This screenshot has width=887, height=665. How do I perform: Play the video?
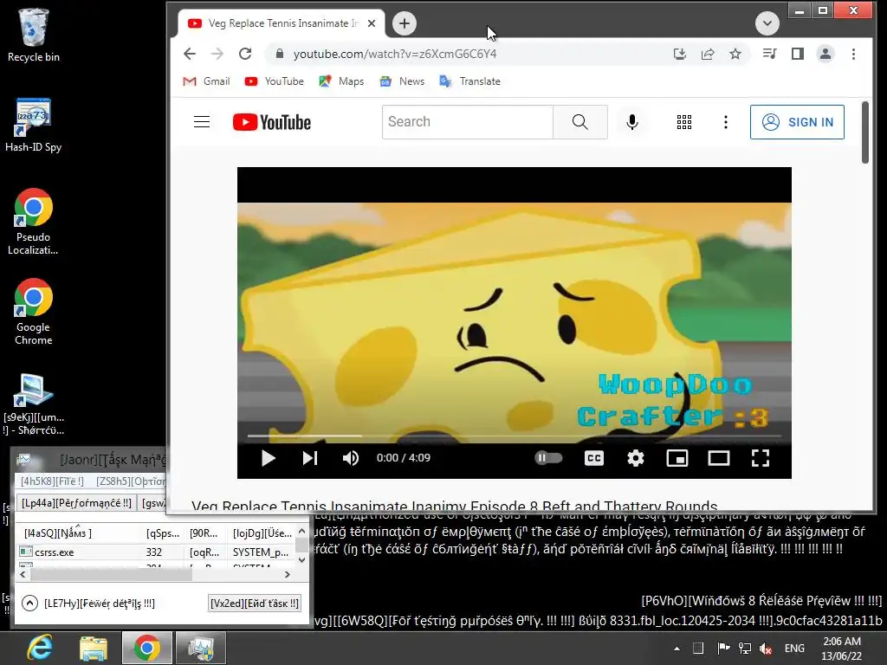(269, 458)
